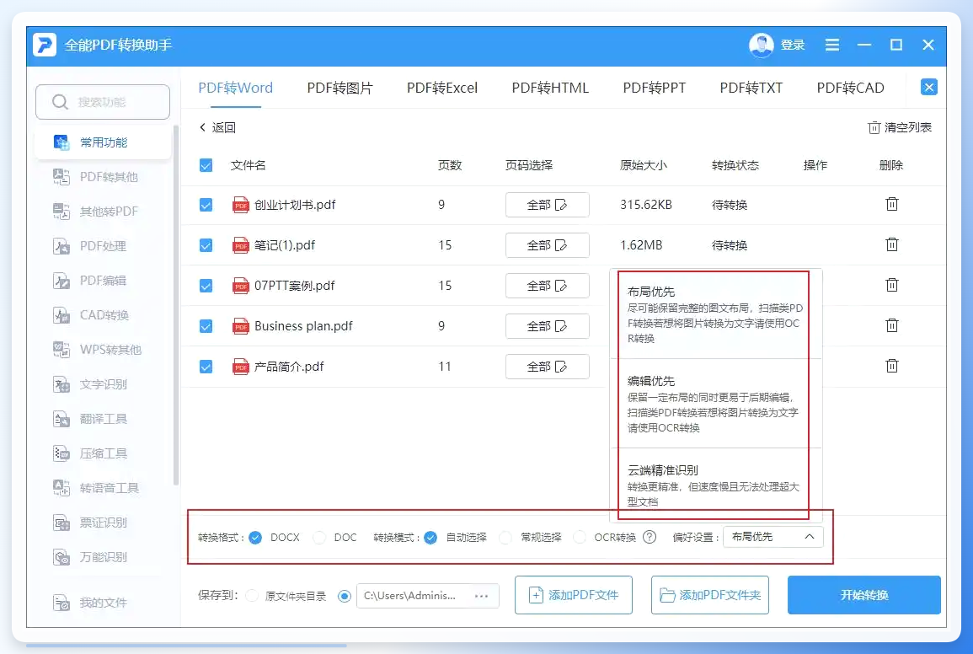Screen dimensions: 973x654
Task: Uncheck the 笔记(1).pdf checkbox
Action: tap(206, 245)
